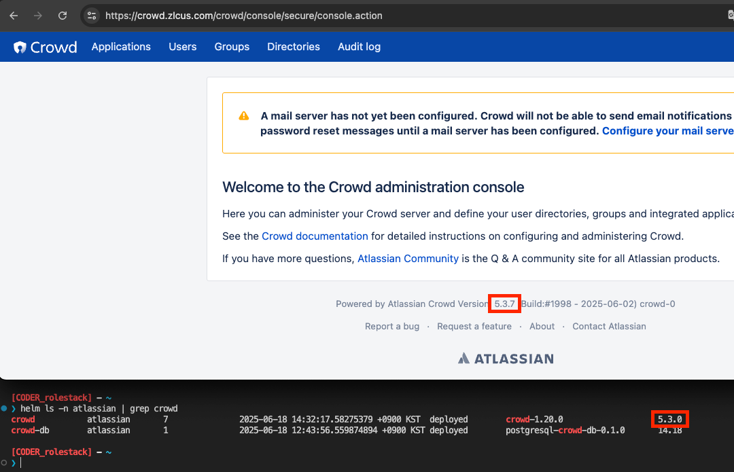Viewport: 734px width, 472px height.
Task: Click app version 5.3.0 in terminal
Action: pyautogui.click(x=670, y=420)
